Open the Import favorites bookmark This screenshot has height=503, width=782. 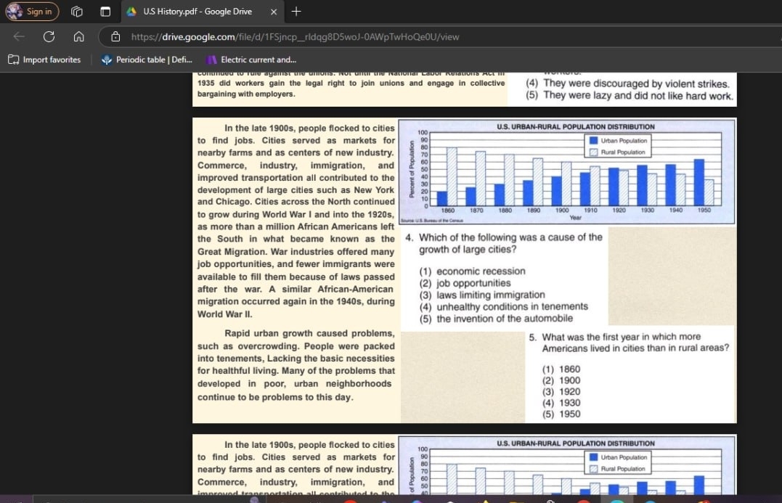click(45, 60)
